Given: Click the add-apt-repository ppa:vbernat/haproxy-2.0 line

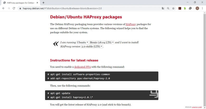Looking at the screenshot, I should pyautogui.click(x=78, y=78).
